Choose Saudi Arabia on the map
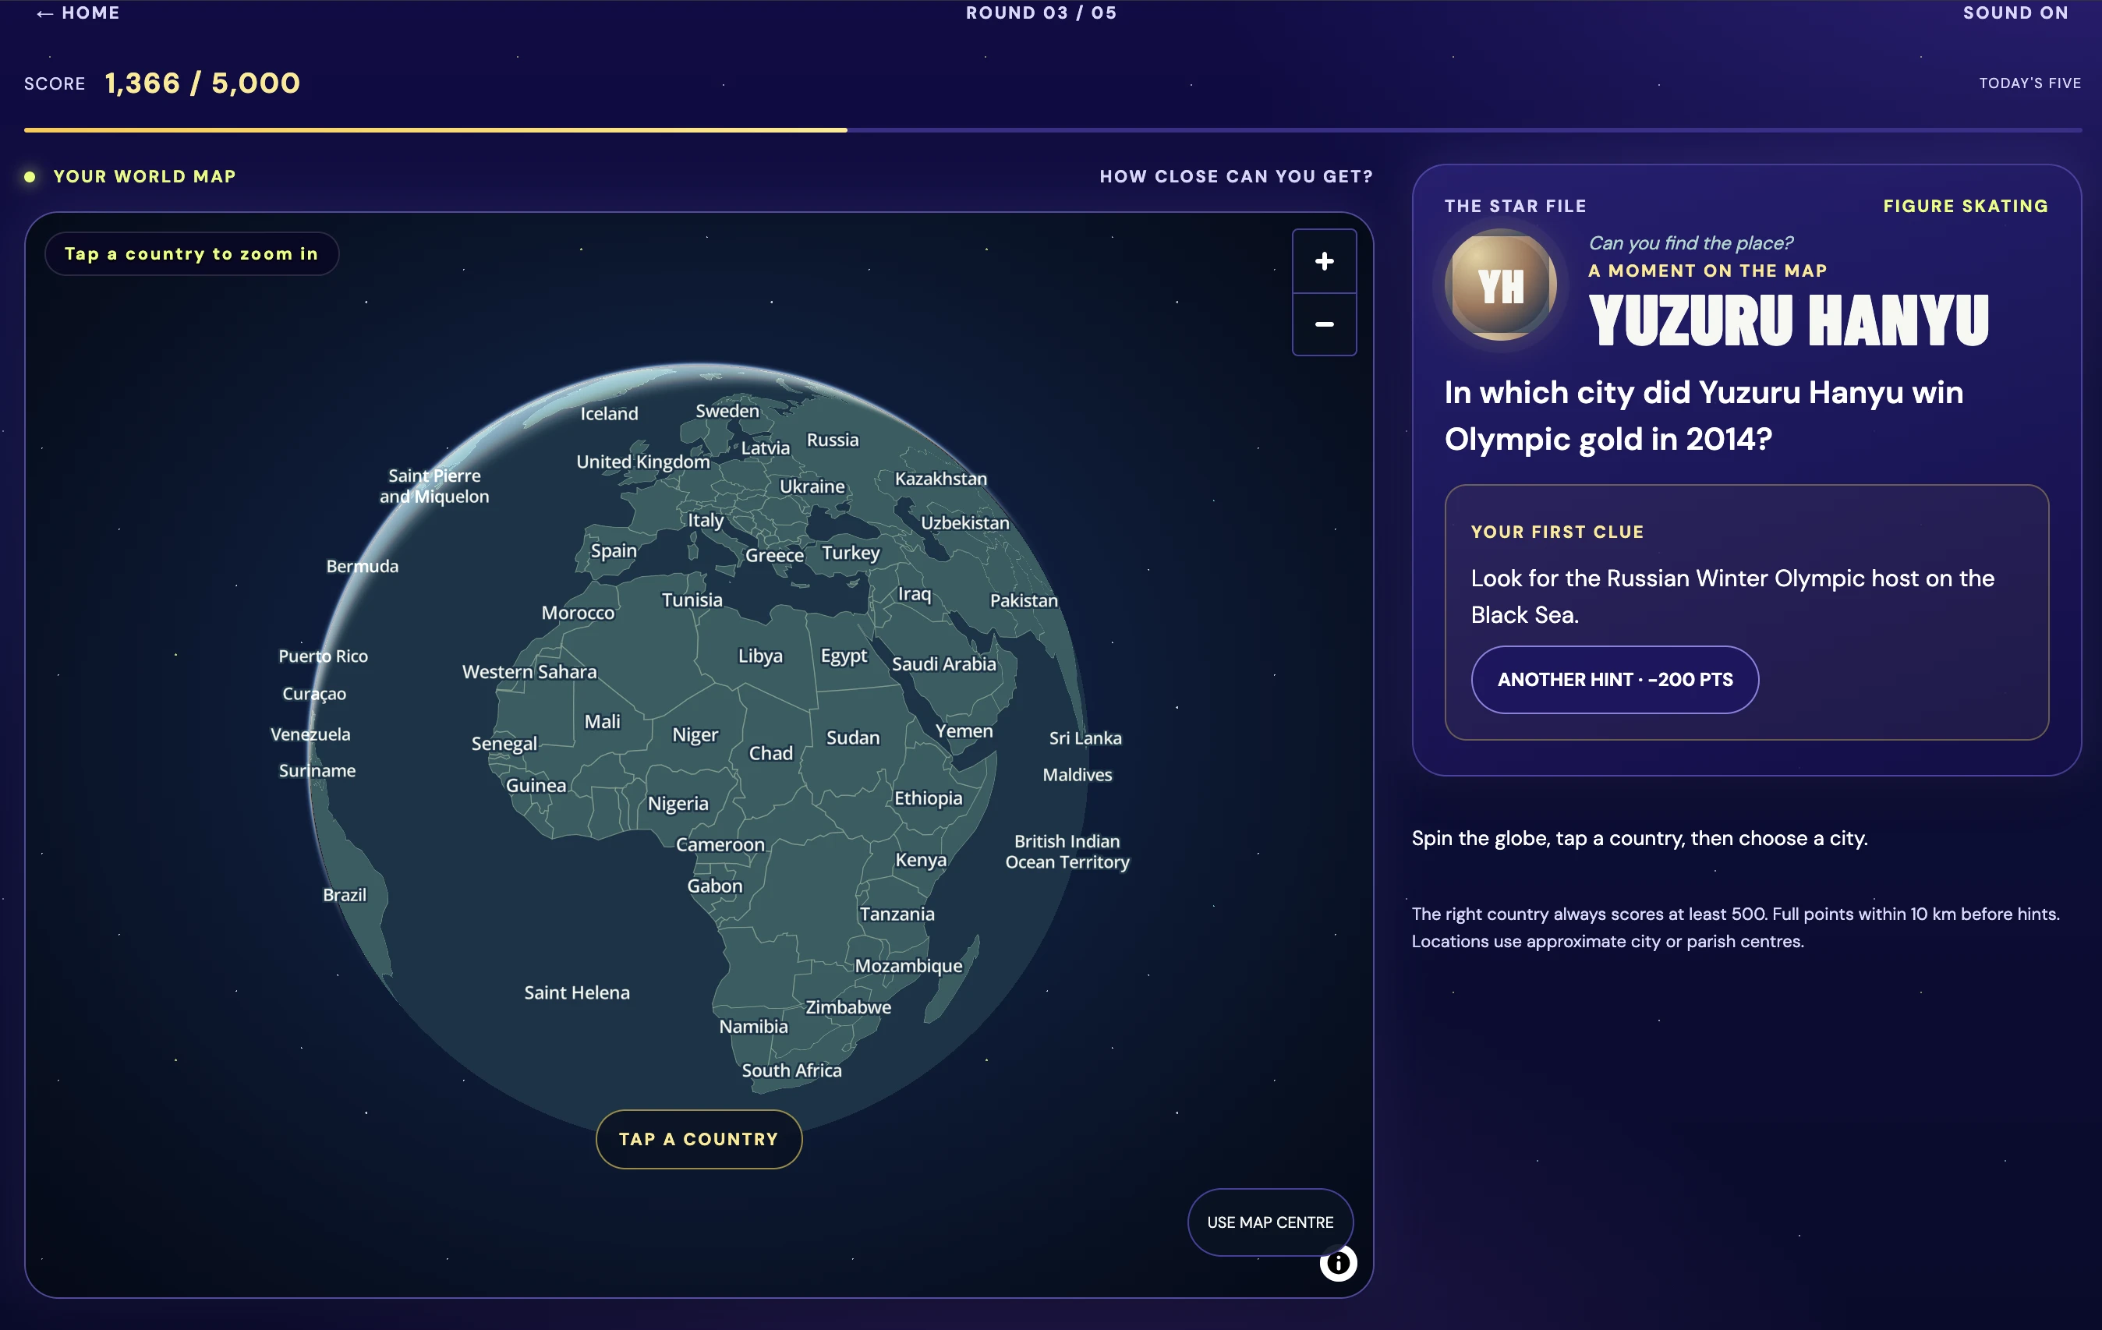2102x1330 pixels. [x=943, y=663]
